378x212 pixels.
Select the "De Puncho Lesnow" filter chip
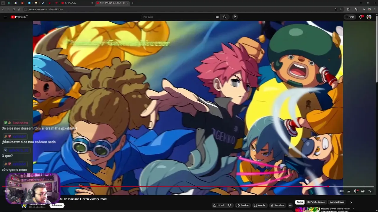coord(316,202)
